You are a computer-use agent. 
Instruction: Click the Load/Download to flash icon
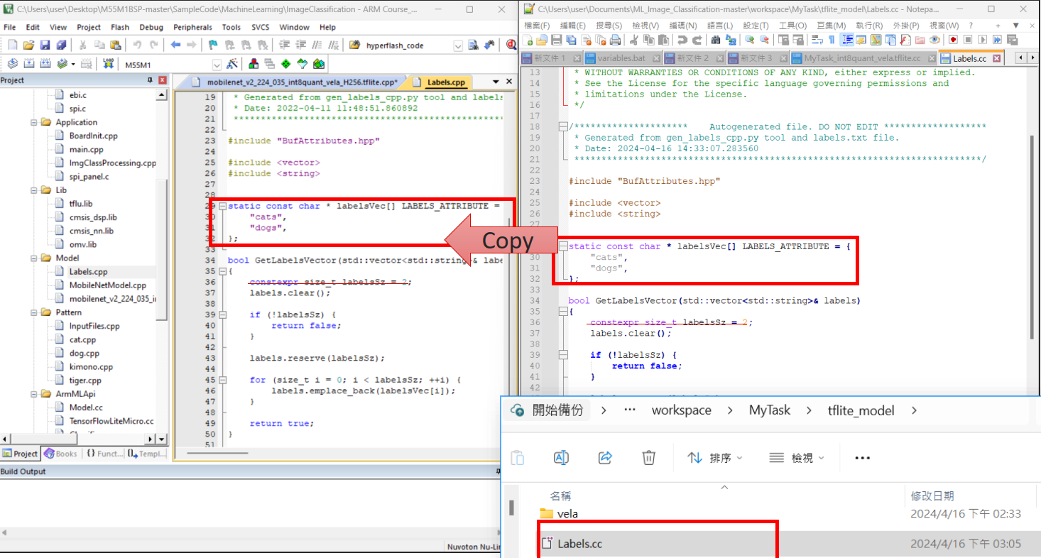point(108,64)
